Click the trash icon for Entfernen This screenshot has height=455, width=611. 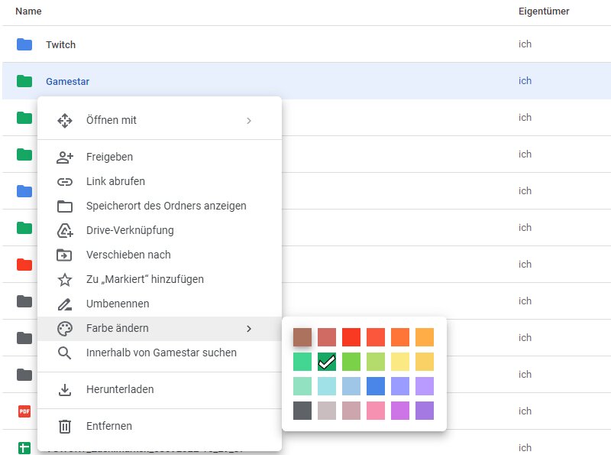65,426
